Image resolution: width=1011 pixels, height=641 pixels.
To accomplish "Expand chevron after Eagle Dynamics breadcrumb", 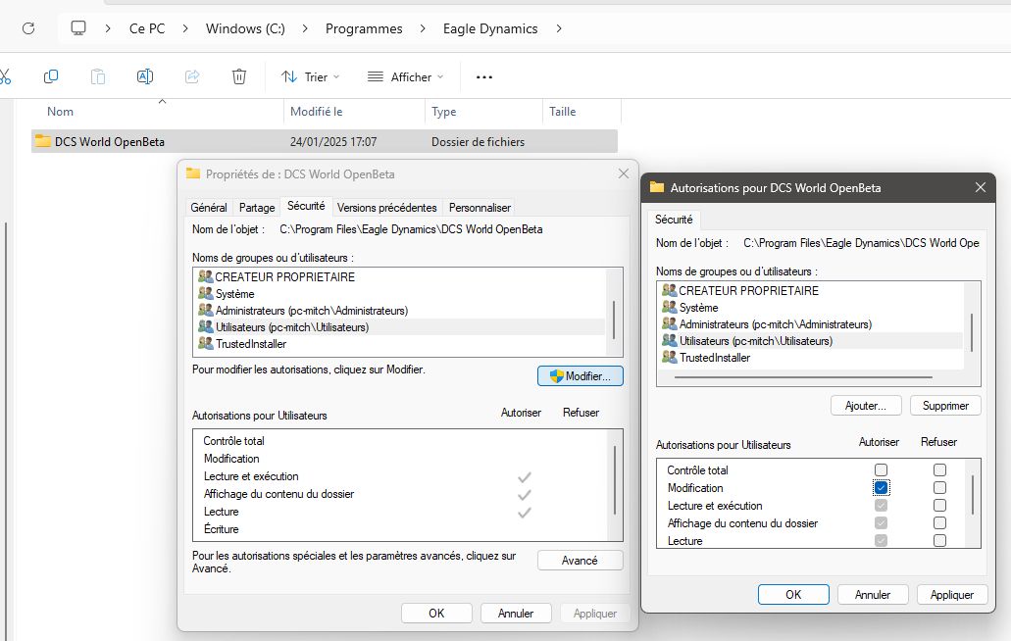I will [x=559, y=28].
